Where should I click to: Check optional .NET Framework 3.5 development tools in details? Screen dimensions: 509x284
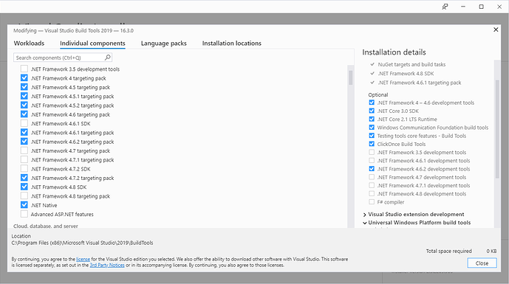(x=372, y=152)
